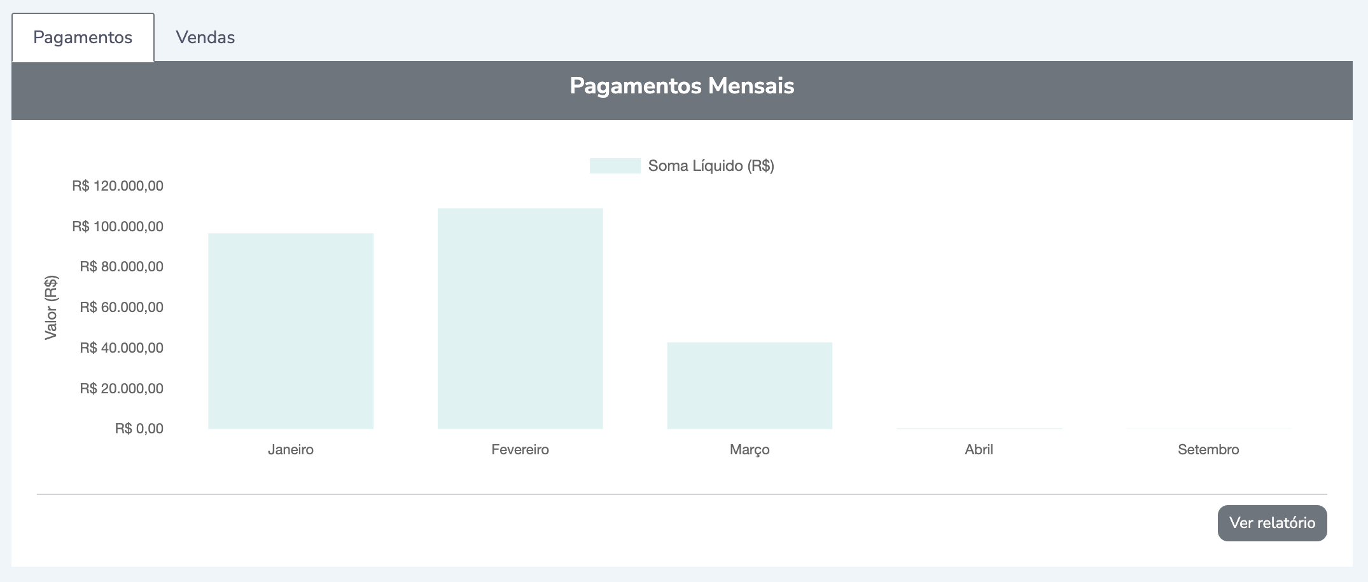1368x582 pixels.
Task: Click the Setembro axis label
Action: pyautogui.click(x=1208, y=450)
